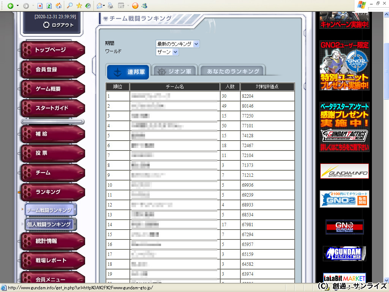The height and width of the screenshot is (292, 389).
Task: Open the 会員メニュー menu button
Action: [x=53, y=278]
